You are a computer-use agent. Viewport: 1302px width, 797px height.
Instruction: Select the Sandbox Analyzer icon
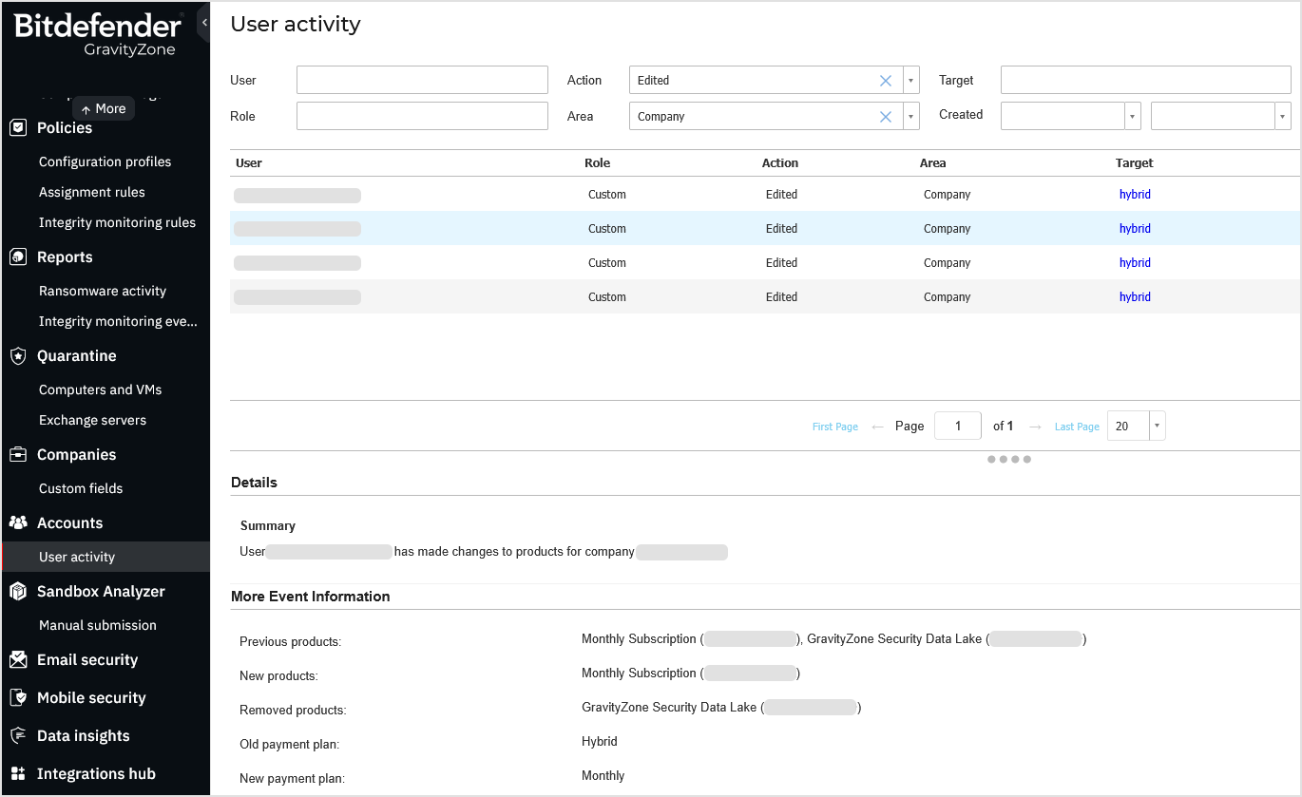click(20, 591)
